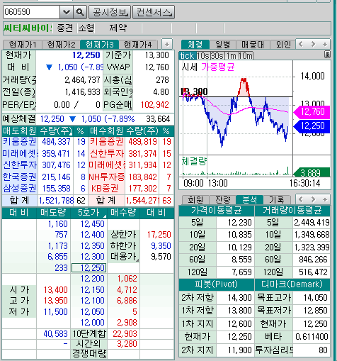Image resolution: width=337 pixels, height=361 pixels.
Task: Switch to the 회원 tab
Action: (195, 200)
